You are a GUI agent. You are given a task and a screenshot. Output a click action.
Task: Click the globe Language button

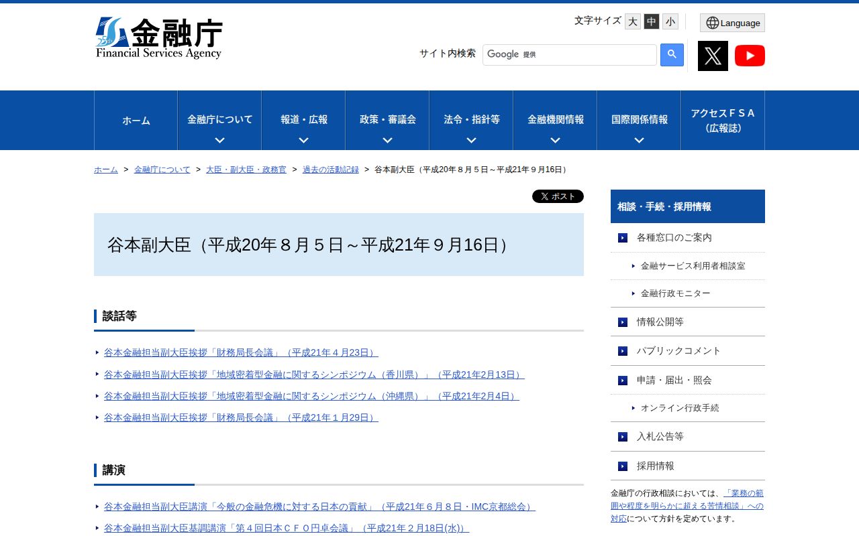732,23
